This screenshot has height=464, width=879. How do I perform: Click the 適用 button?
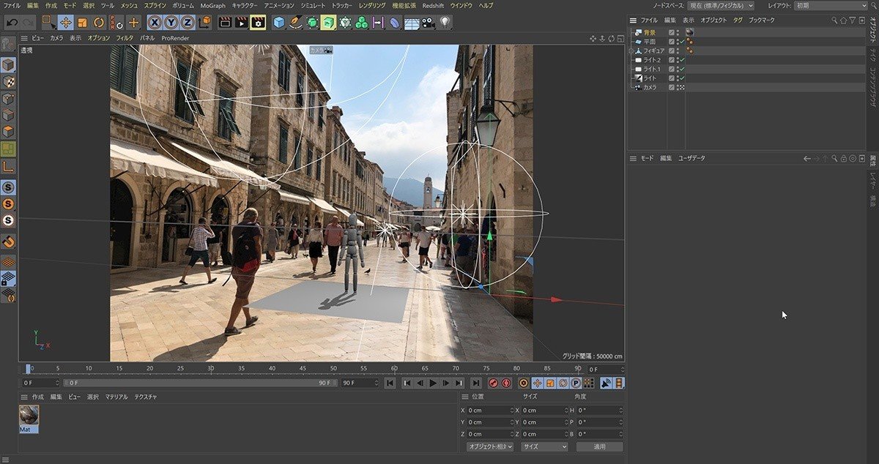pos(599,446)
